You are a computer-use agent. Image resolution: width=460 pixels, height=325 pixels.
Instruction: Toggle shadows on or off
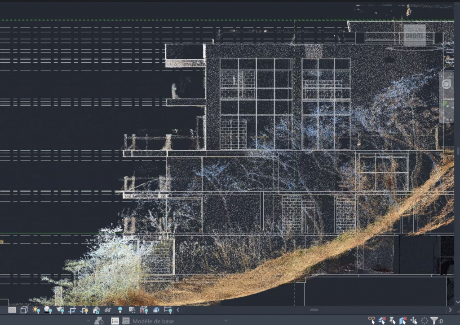point(48,310)
